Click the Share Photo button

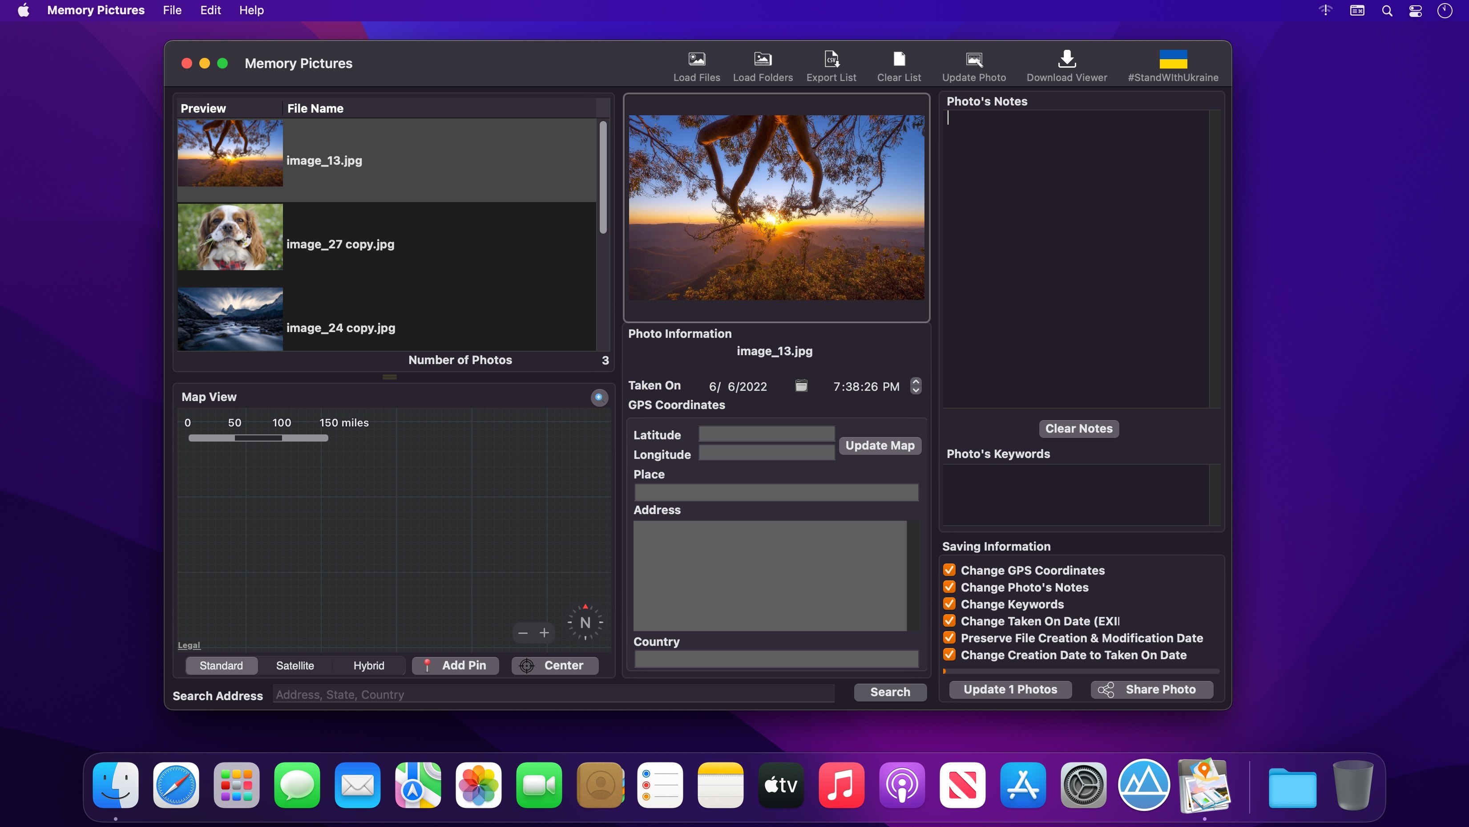coord(1152,689)
